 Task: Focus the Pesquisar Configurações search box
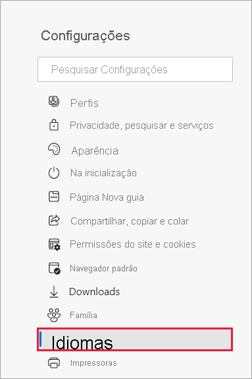(135, 69)
